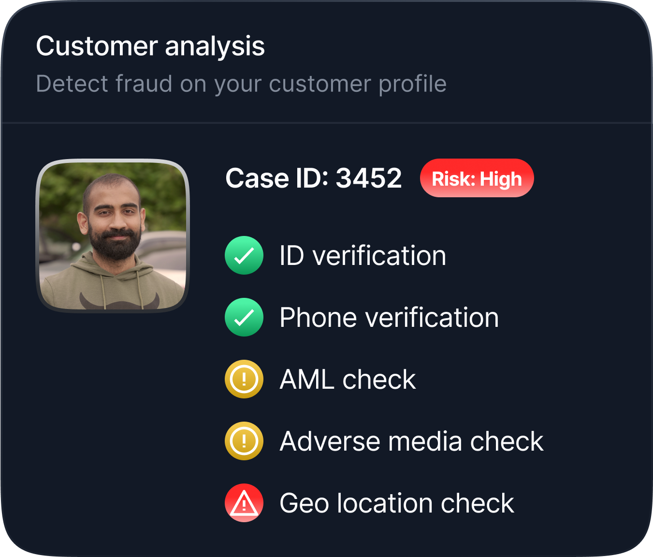Expand the AML check details

(347, 379)
